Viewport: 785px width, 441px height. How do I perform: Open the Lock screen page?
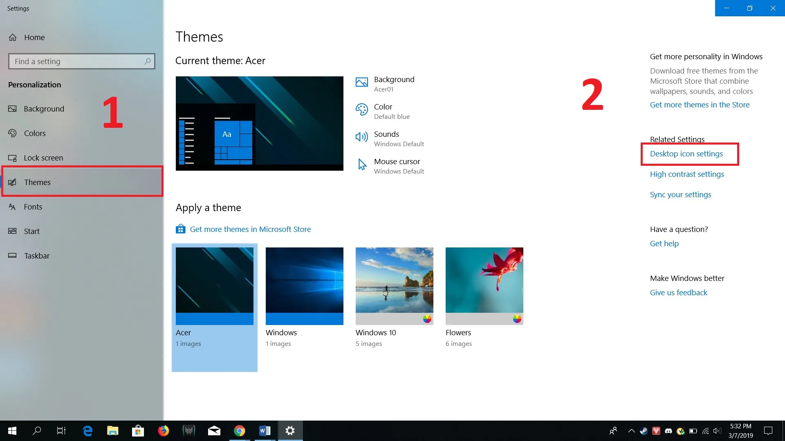pos(82,158)
